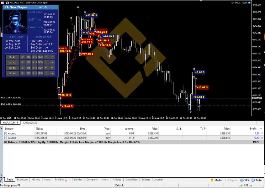The width and height of the screenshot is (265, 188).
Task: Open the Calendar tab
Action: click(77, 180)
